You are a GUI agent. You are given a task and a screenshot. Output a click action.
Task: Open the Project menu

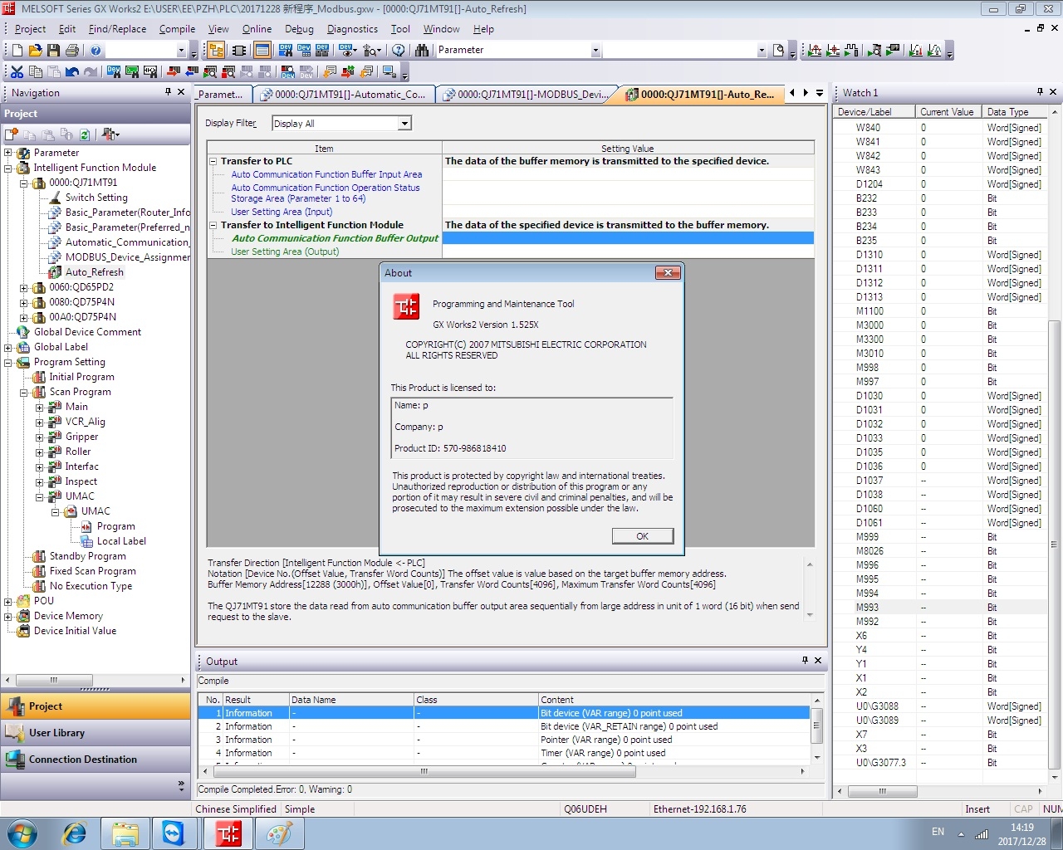click(x=30, y=29)
